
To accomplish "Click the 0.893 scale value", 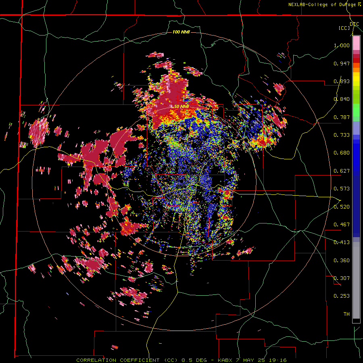I will pos(342,81).
